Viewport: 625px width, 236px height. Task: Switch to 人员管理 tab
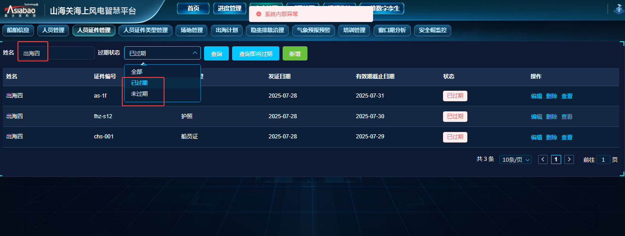tap(53, 30)
